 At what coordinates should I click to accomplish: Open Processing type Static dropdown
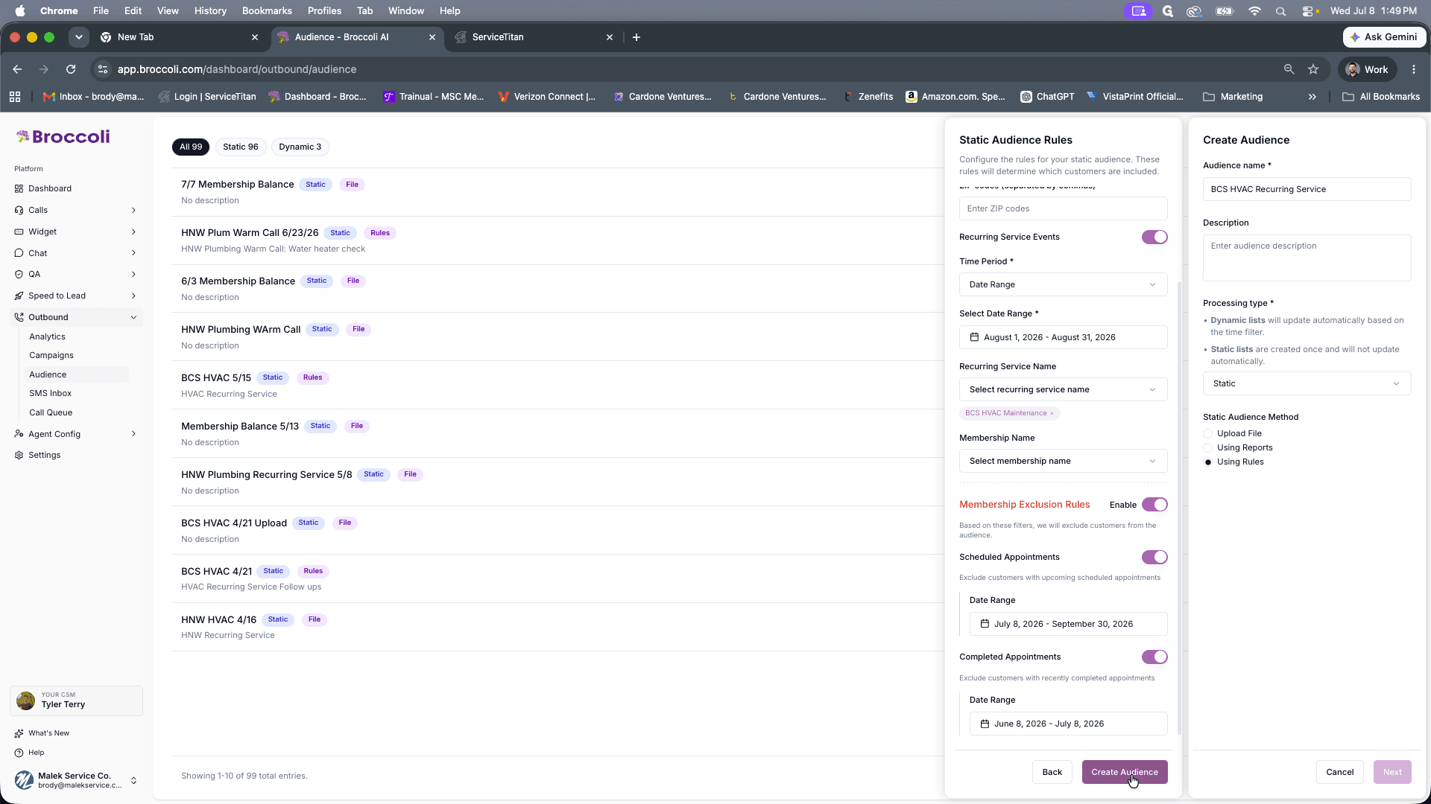point(1307,383)
